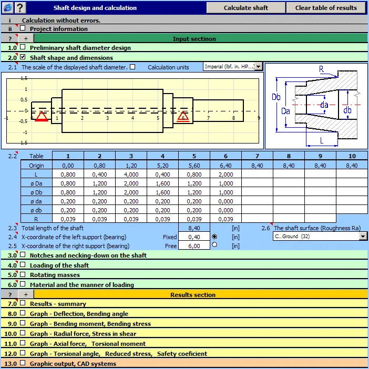Select table column header 7
The width and height of the screenshot is (369, 369).
(257, 156)
